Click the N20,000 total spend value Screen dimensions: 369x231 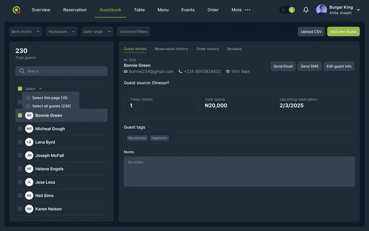pos(216,105)
